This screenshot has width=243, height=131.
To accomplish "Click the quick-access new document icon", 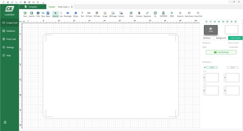I will (x=3, y=2).
